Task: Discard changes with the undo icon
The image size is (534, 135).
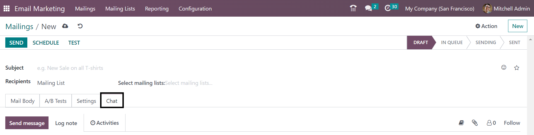Action: (80, 26)
